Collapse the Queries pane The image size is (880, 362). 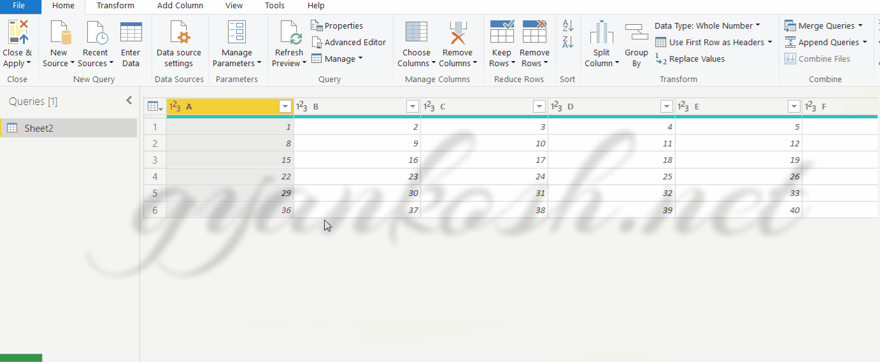(x=129, y=101)
